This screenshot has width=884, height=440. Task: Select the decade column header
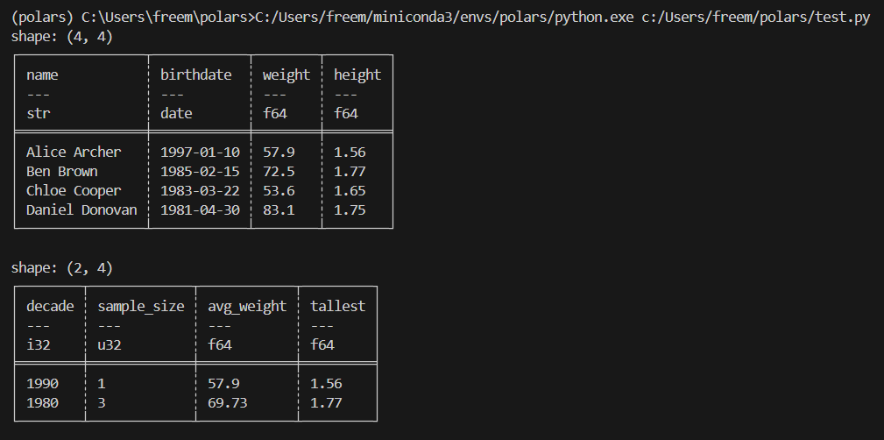point(50,306)
